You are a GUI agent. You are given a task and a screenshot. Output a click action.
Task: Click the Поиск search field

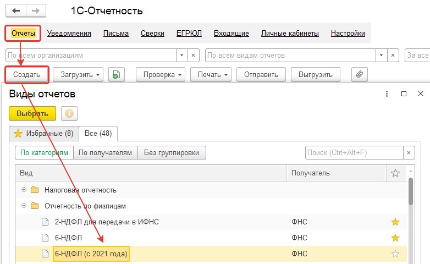[x=354, y=153]
